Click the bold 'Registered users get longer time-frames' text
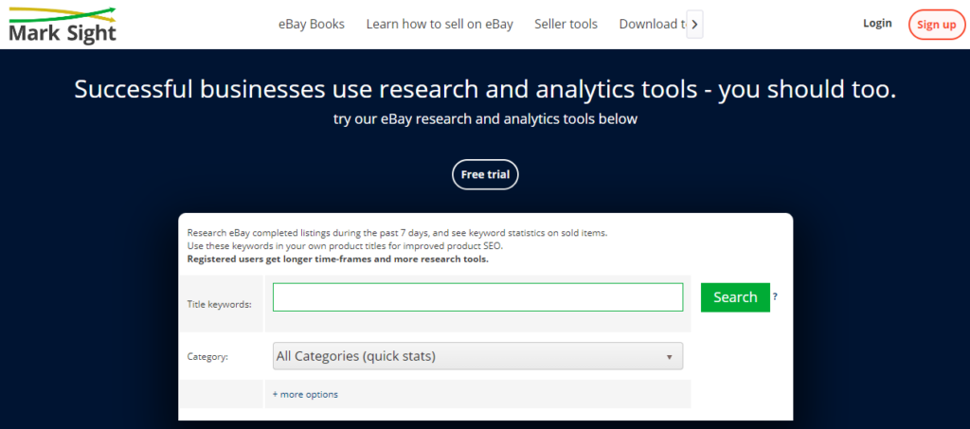 click(x=337, y=259)
